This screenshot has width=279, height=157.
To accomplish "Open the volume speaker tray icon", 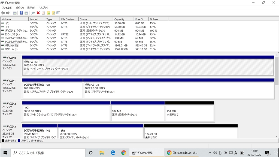I will click(x=215, y=153).
